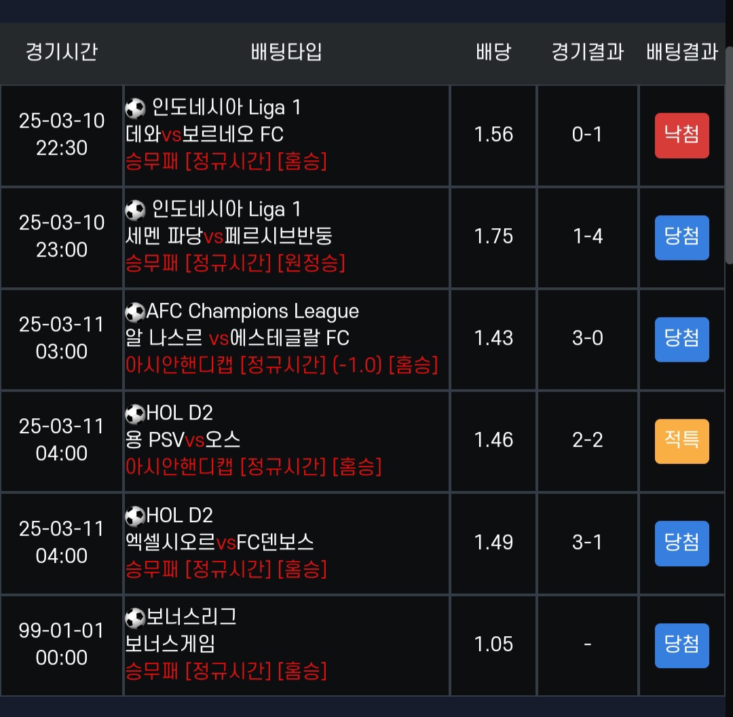This screenshot has height=717, width=733.
Task: Click 당첨 badge for 보너스게임 row
Action: 681,645
